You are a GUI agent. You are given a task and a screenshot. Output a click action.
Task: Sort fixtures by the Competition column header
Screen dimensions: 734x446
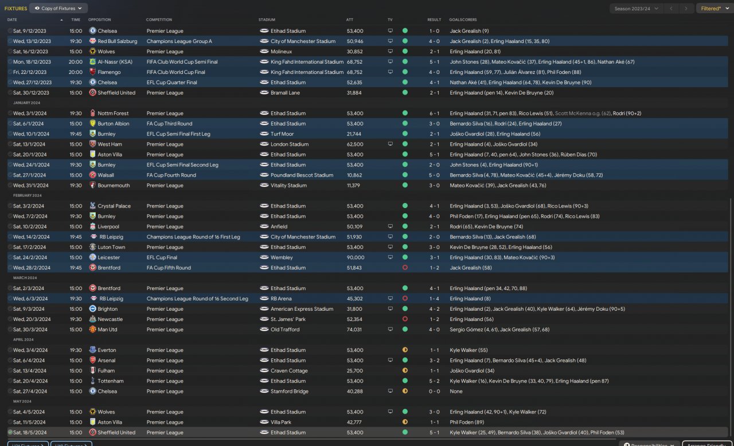point(159,20)
